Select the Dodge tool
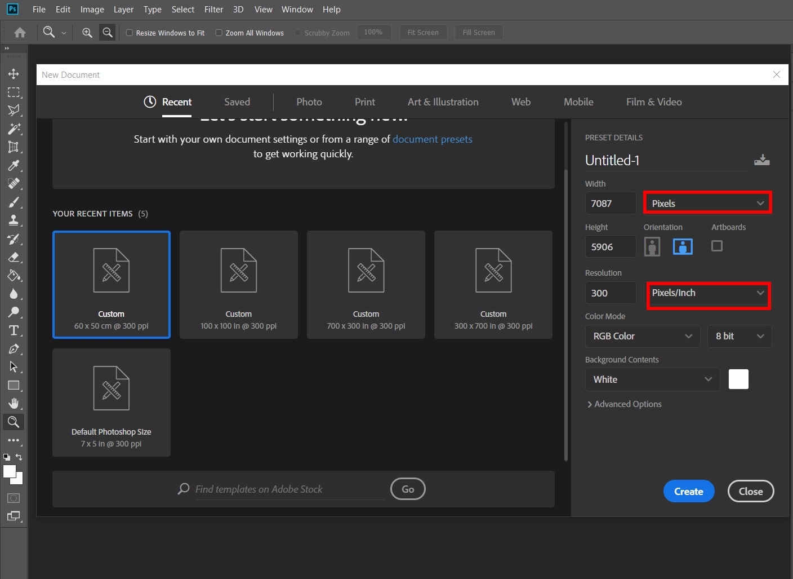The width and height of the screenshot is (793, 579). 14,312
